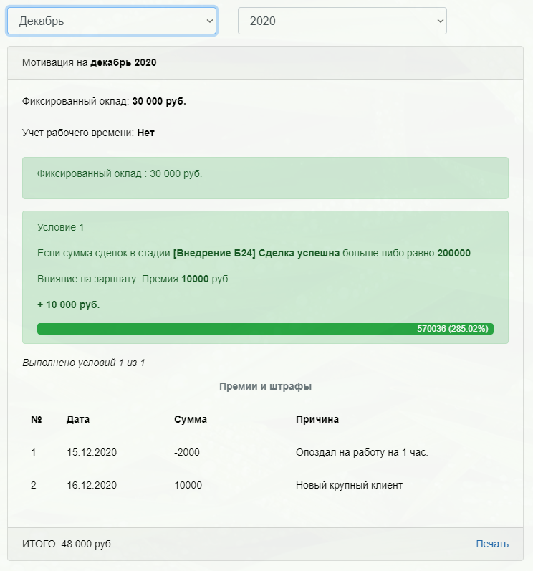The width and height of the screenshot is (533, 571).
Task: Click the Сумма column header
Action: [191, 419]
